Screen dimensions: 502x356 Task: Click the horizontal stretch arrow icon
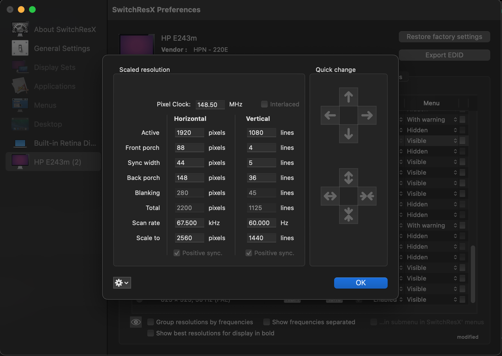point(330,196)
